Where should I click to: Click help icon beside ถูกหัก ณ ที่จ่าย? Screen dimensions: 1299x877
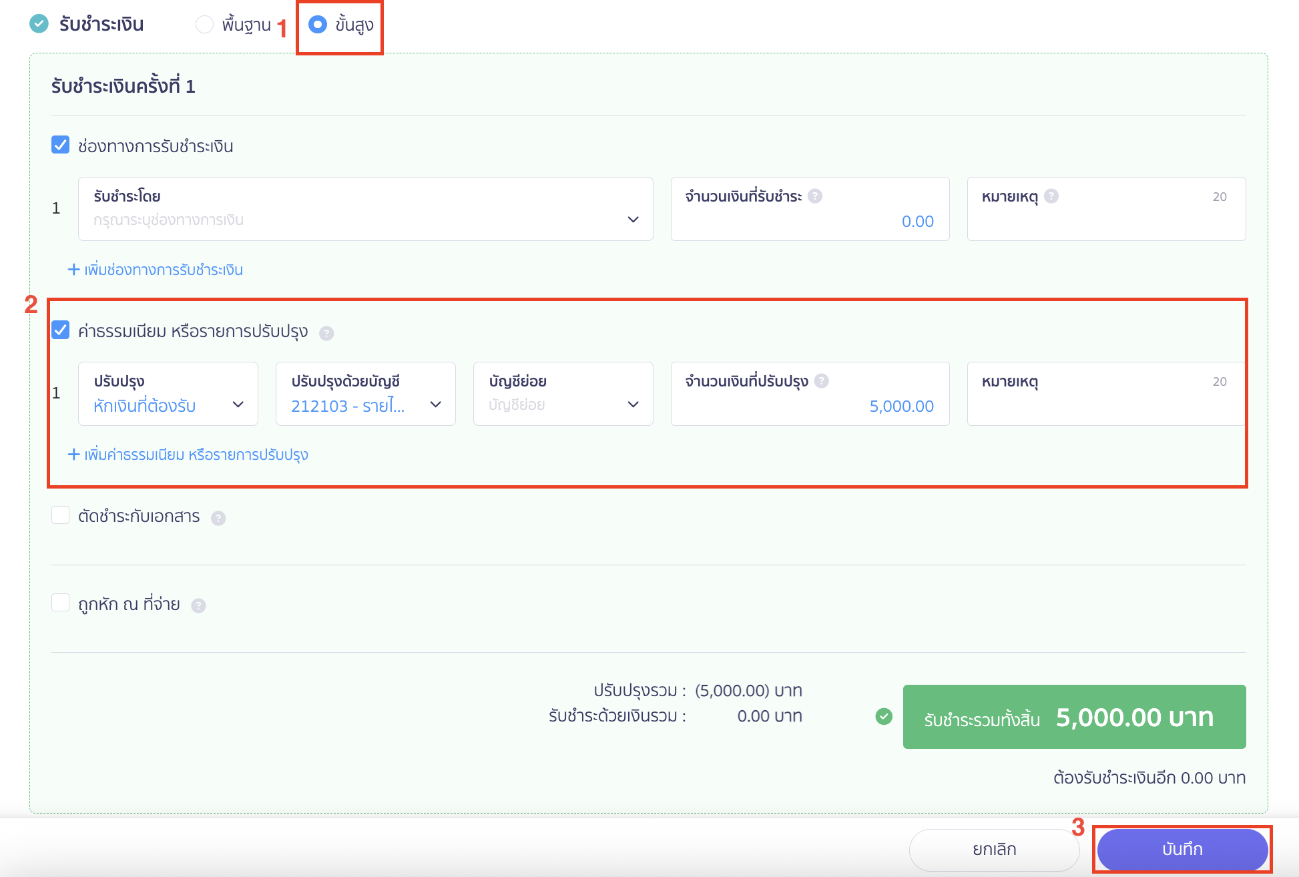198,605
